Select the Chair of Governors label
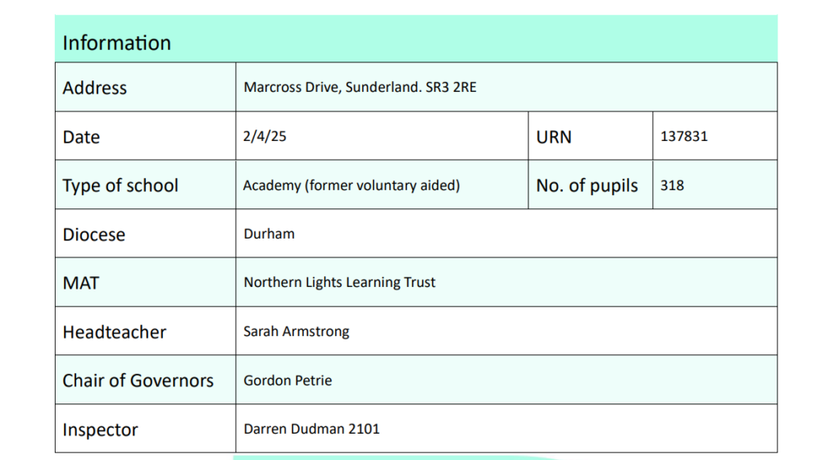839x460 pixels. coord(138,380)
